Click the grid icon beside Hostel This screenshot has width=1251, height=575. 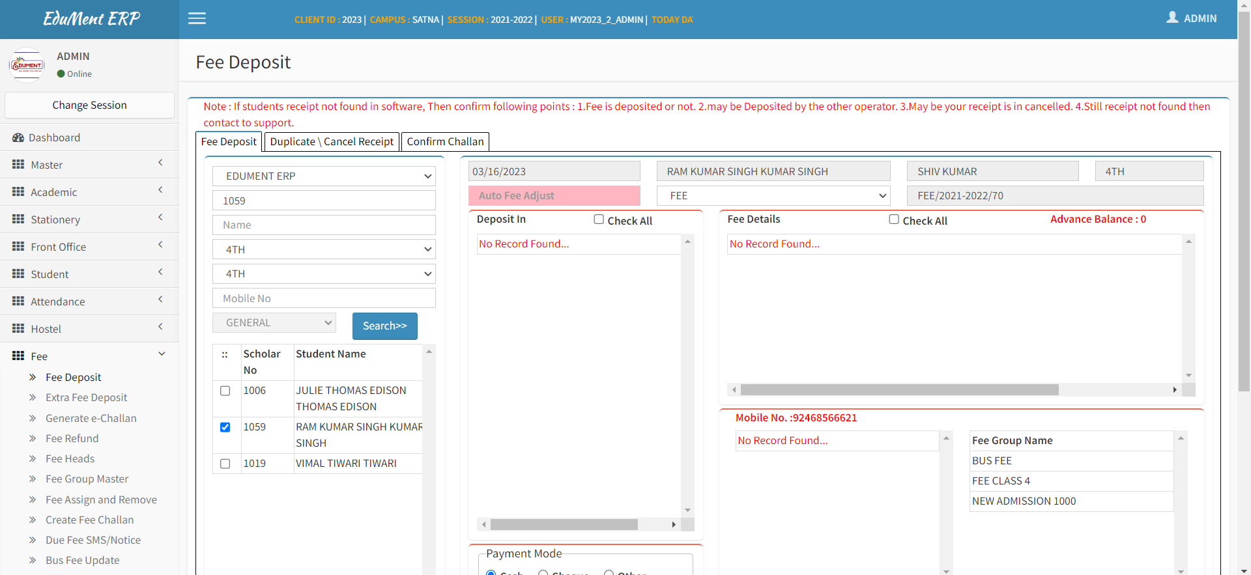(18, 329)
